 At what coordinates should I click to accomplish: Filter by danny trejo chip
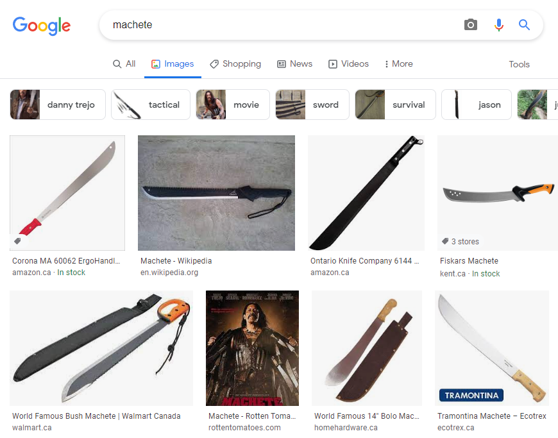[x=58, y=105]
